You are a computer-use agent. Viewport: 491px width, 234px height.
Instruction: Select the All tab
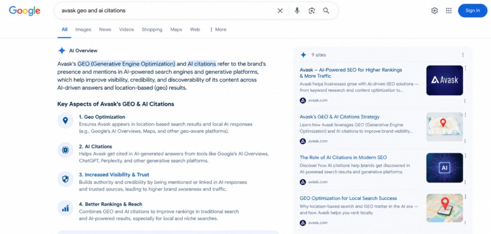pos(64,30)
